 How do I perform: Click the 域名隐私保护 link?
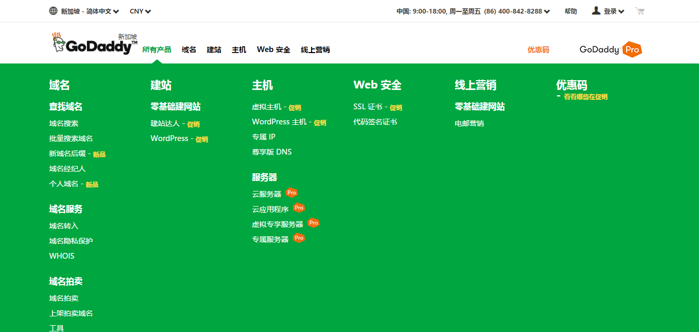(x=71, y=241)
